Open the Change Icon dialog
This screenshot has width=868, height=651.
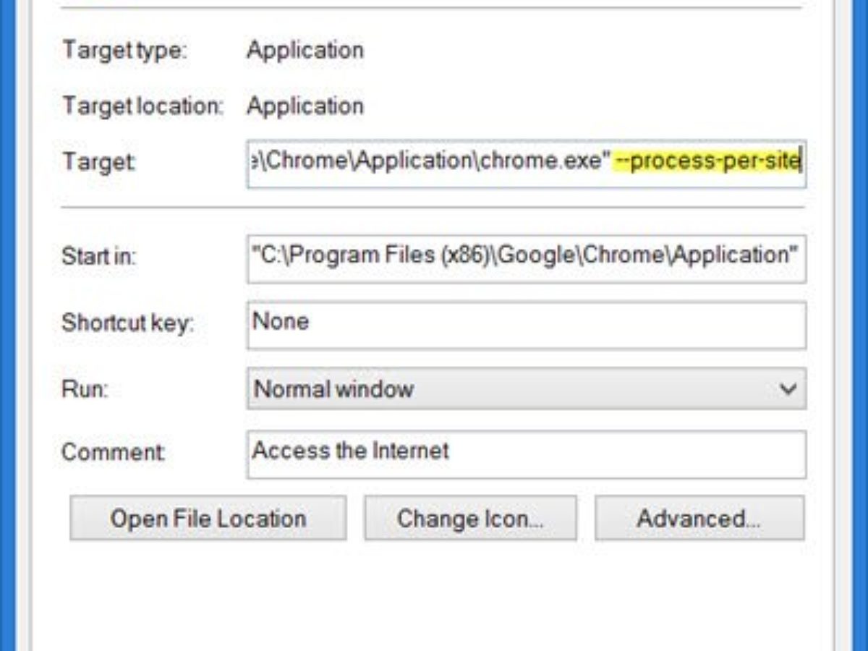pos(470,518)
